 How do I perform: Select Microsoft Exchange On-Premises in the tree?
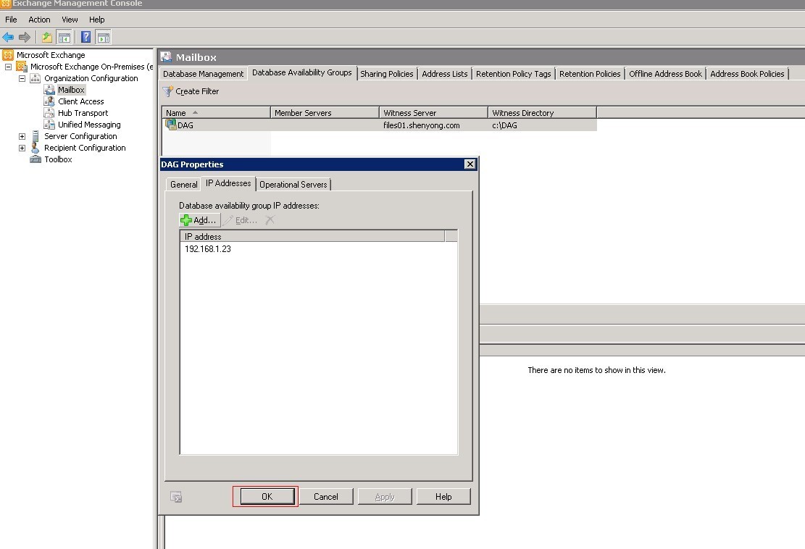pos(91,67)
